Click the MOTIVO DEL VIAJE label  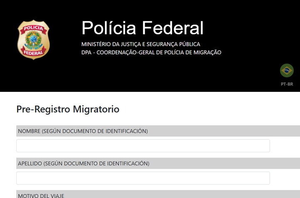[x=41, y=195]
